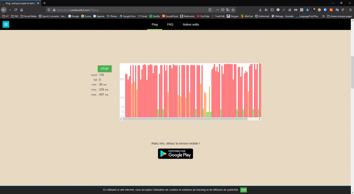Toggle reader view in the address bar
The width and height of the screenshot is (354, 194).
tap(210, 10)
